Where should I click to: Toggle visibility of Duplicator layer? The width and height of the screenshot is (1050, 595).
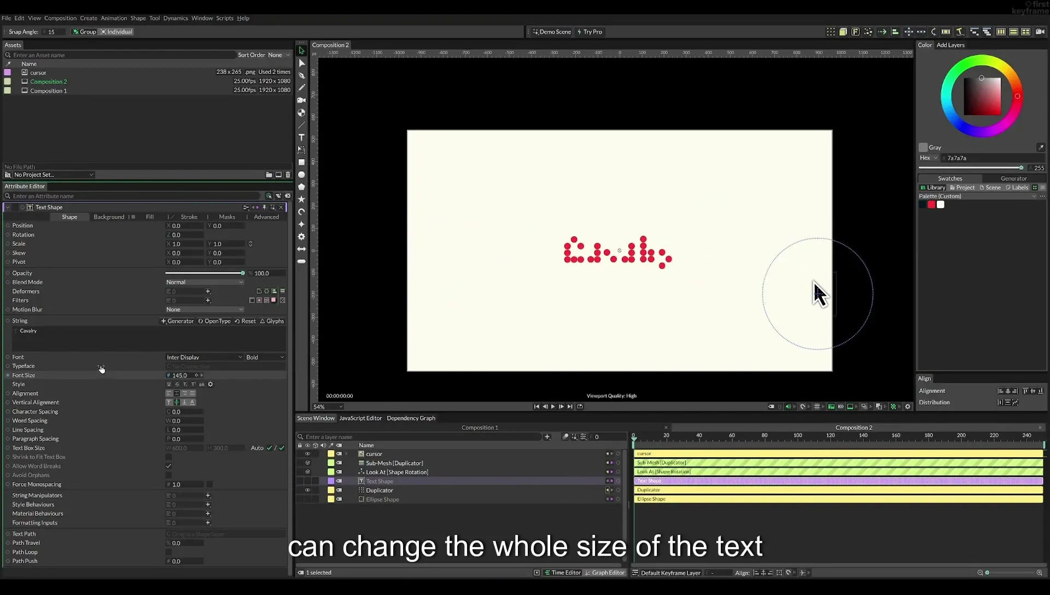pyautogui.click(x=307, y=490)
